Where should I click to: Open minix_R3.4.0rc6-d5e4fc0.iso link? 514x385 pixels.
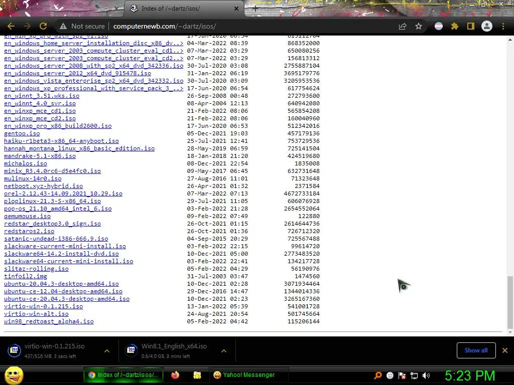(52, 171)
